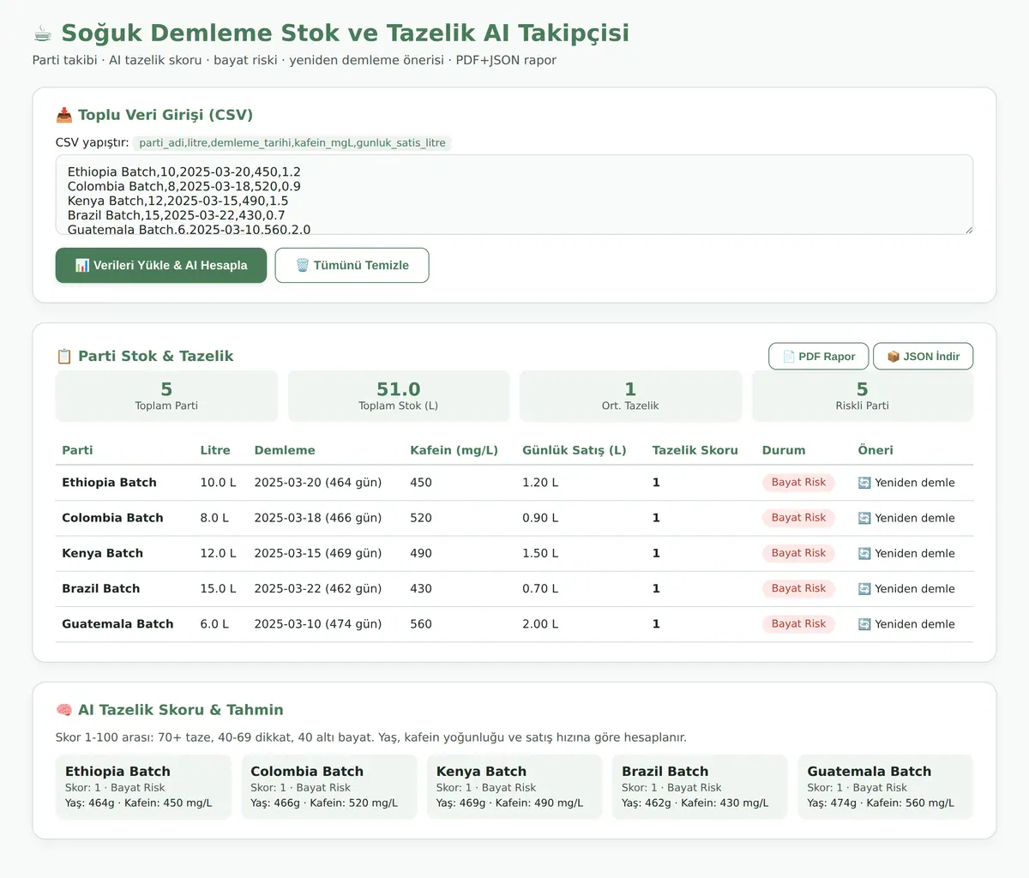Click the date '2025-03-22 (462 gün)'

[x=318, y=589]
